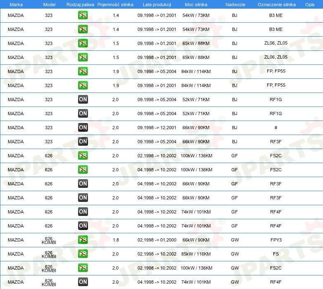Select the 'FS' engine code cell in 85kW row

pyautogui.click(x=276, y=254)
